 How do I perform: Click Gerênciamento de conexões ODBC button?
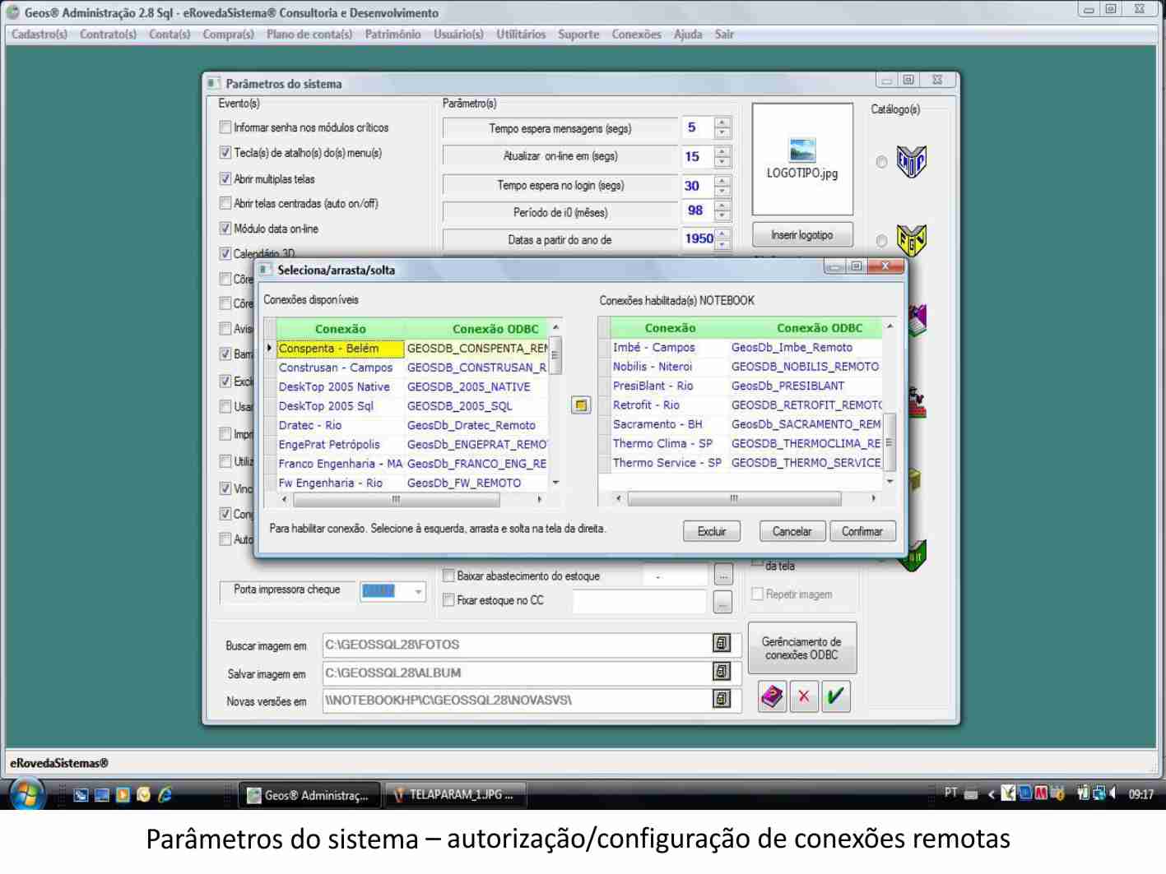(802, 648)
